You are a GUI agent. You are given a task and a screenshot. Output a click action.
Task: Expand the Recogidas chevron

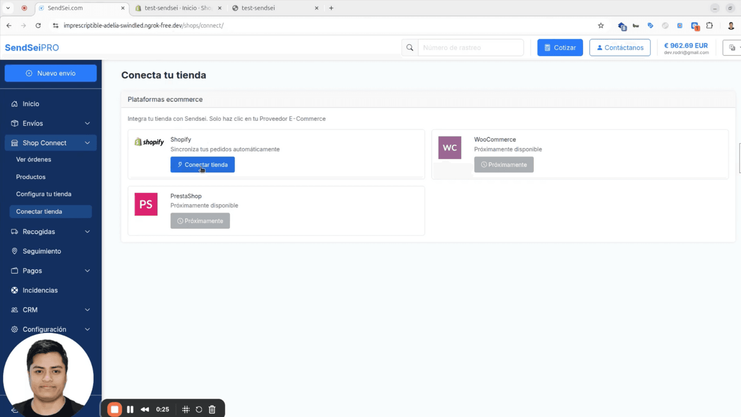(88, 232)
